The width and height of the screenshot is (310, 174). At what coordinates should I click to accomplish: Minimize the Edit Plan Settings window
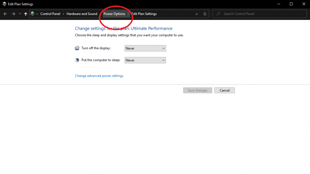(x=279, y=4)
